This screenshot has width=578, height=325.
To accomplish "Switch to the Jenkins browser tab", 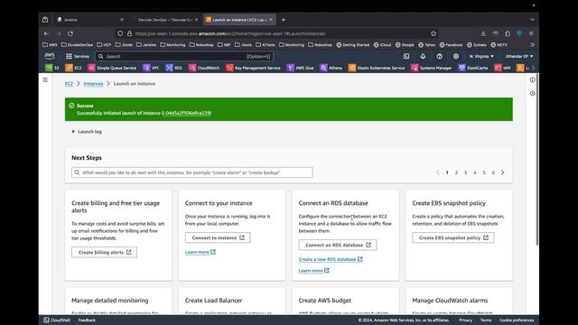I will coord(90,20).
